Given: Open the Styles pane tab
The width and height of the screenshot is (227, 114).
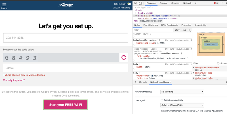Looking at the screenshot, I should pyautogui.click(x=137, y=25).
